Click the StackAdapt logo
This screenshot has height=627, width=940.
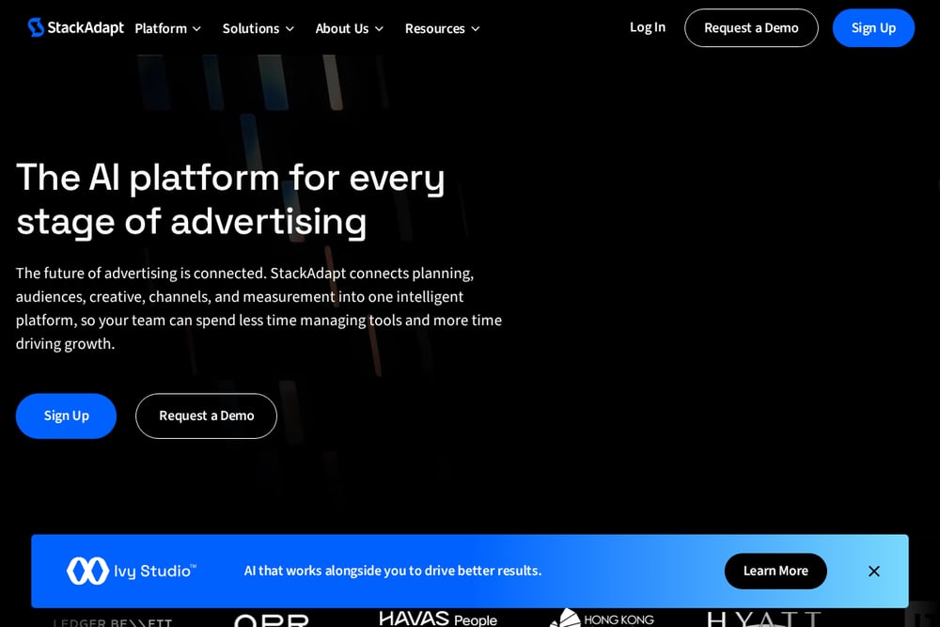(75, 27)
